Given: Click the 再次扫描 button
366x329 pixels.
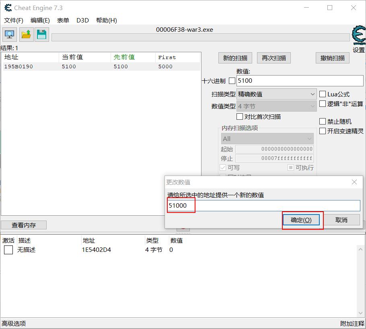Looking at the screenshot, I should click(274, 58).
